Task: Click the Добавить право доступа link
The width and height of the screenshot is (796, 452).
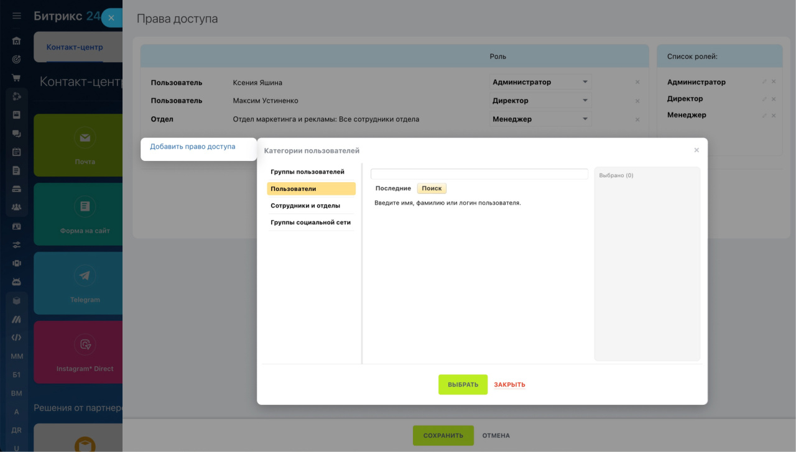Action: pyautogui.click(x=193, y=147)
